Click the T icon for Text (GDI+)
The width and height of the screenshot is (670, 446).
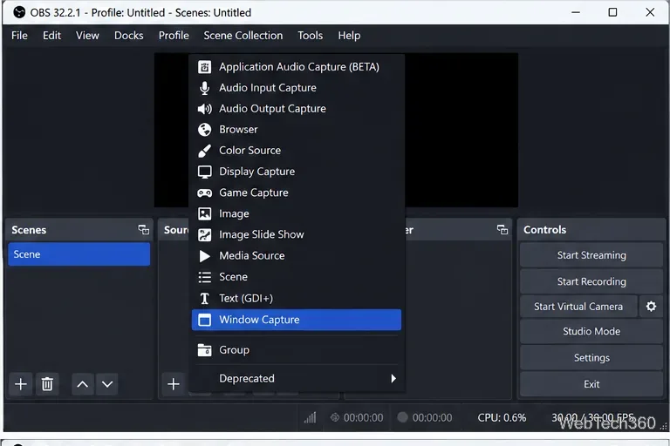point(205,298)
